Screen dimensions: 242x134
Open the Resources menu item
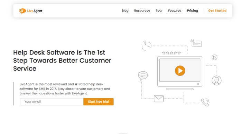tap(142, 11)
